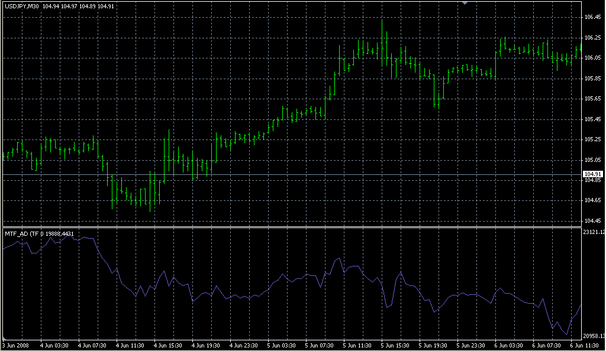Click the 104.65 price scale label

593,201
